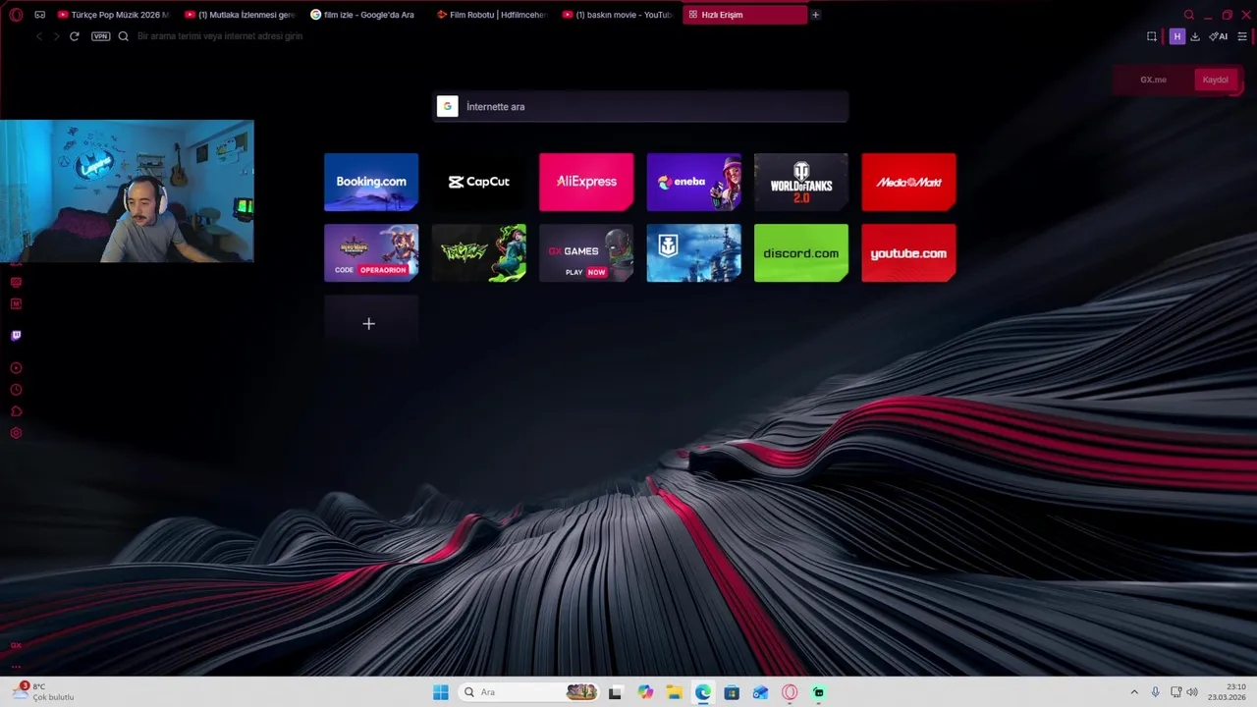Image resolution: width=1257 pixels, height=707 pixels.
Task: Open Task View from the taskbar
Action: [x=615, y=692]
